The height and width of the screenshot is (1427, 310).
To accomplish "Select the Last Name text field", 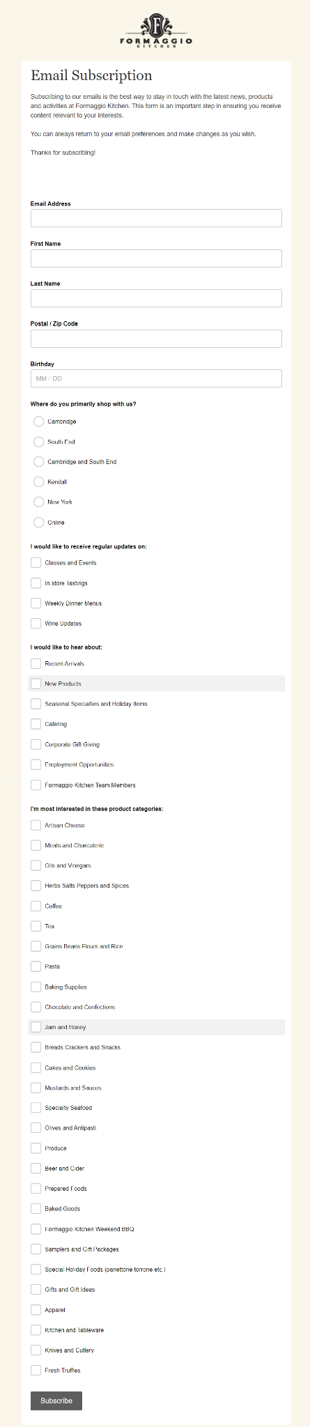I will click(156, 298).
